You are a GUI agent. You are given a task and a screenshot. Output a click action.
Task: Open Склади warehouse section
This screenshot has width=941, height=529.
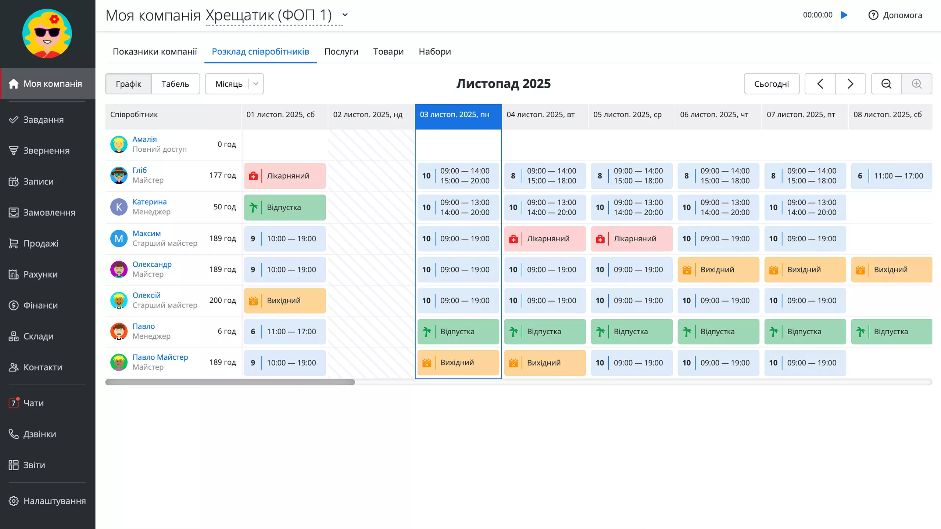pos(38,336)
